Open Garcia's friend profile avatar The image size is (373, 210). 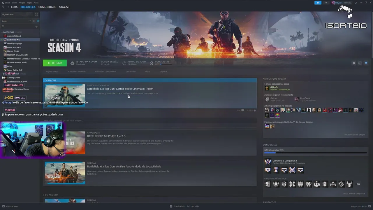(x=267, y=99)
